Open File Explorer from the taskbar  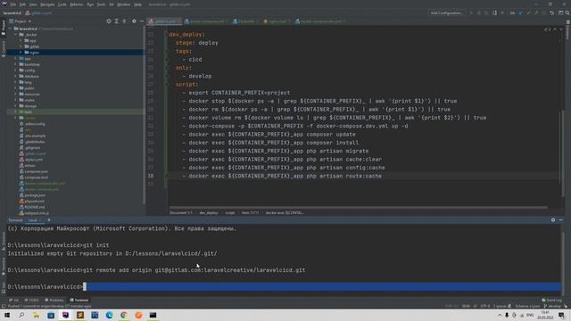tap(36, 315)
